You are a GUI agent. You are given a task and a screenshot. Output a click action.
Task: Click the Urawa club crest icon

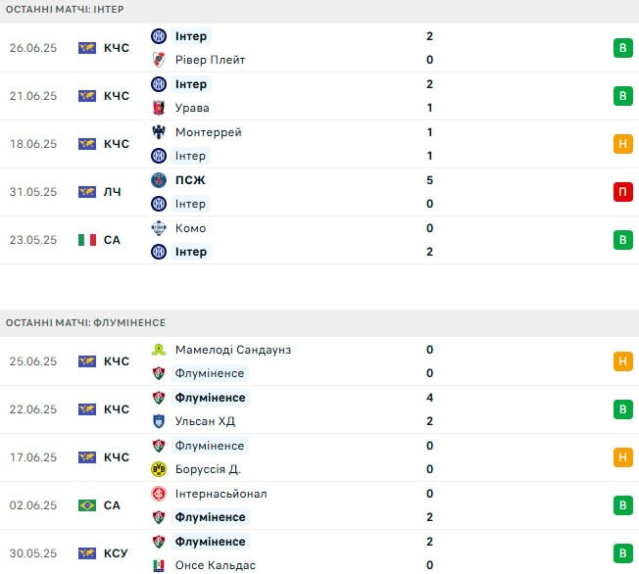(159, 108)
